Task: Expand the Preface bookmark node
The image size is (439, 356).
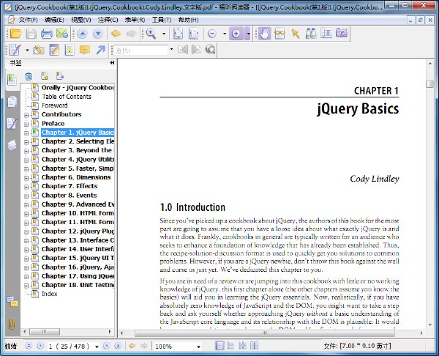Action: pyautogui.click(x=26, y=125)
